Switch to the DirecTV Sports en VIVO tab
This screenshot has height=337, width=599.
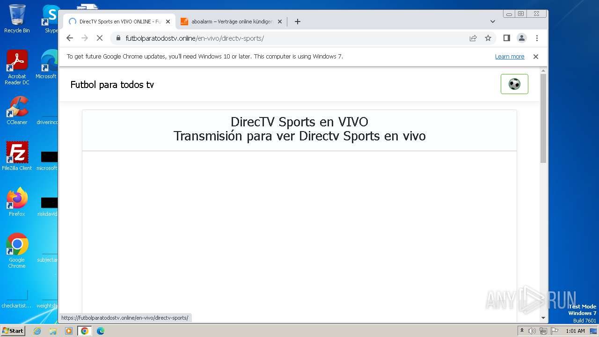click(119, 22)
